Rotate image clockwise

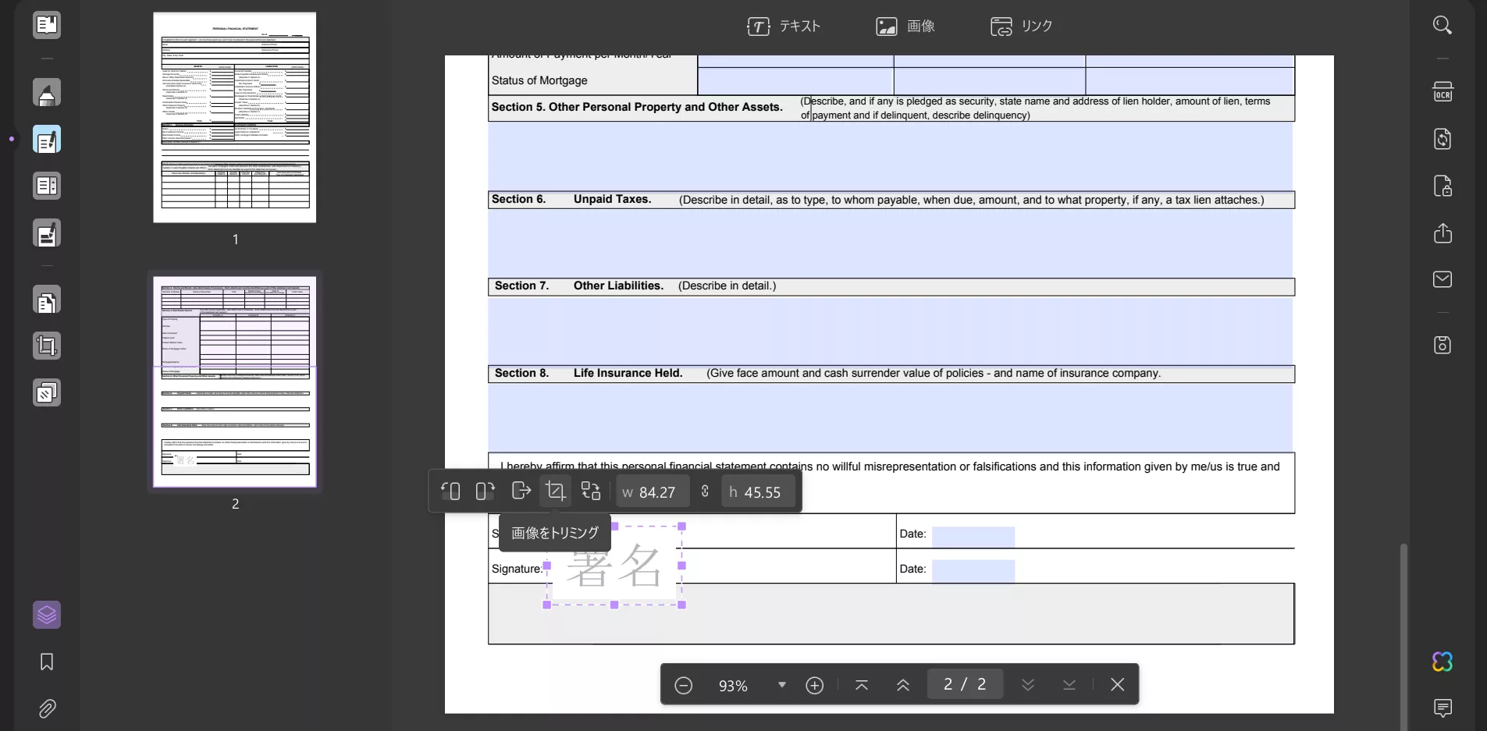tap(485, 491)
